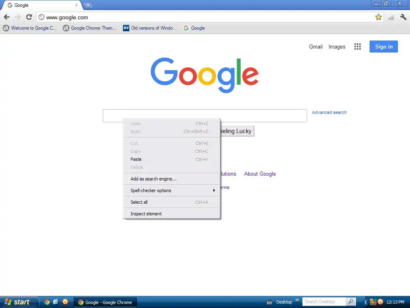Open the Google apps grid
Viewport: 410px width, 308px height.
coord(358,47)
